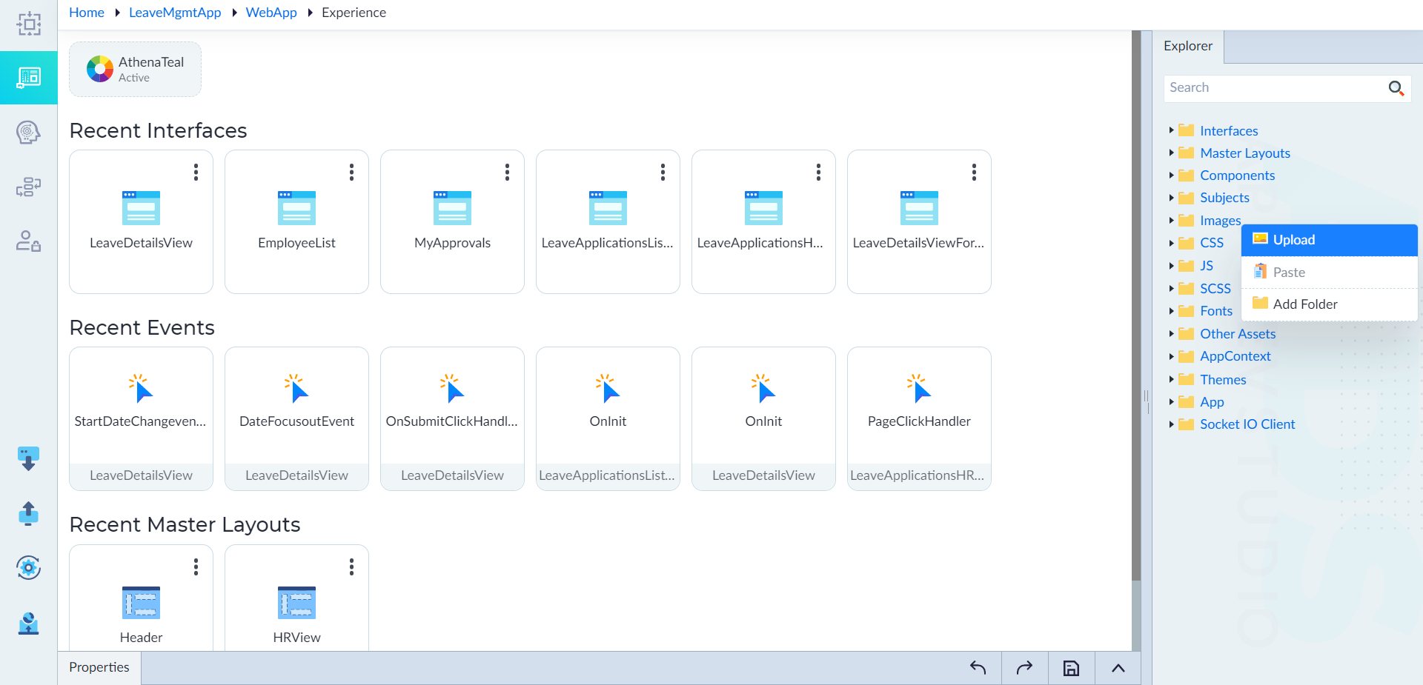Go to WebApp breadcrumb link
The height and width of the screenshot is (685, 1423).
pos(271,13)
